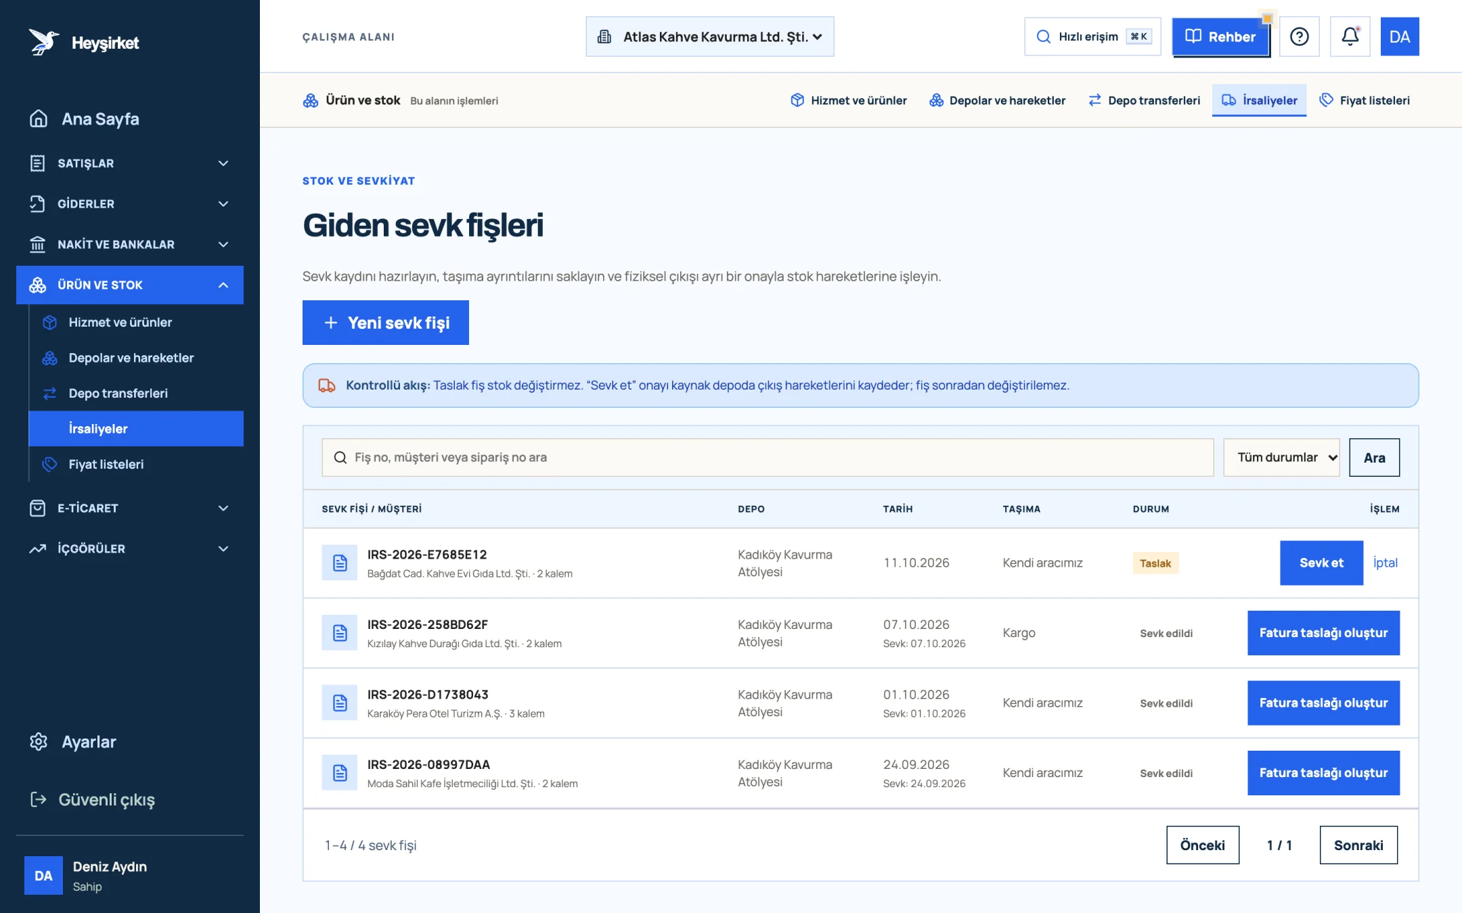Open the help question mark icon
1462x913 pixels.
point(1299,37)
